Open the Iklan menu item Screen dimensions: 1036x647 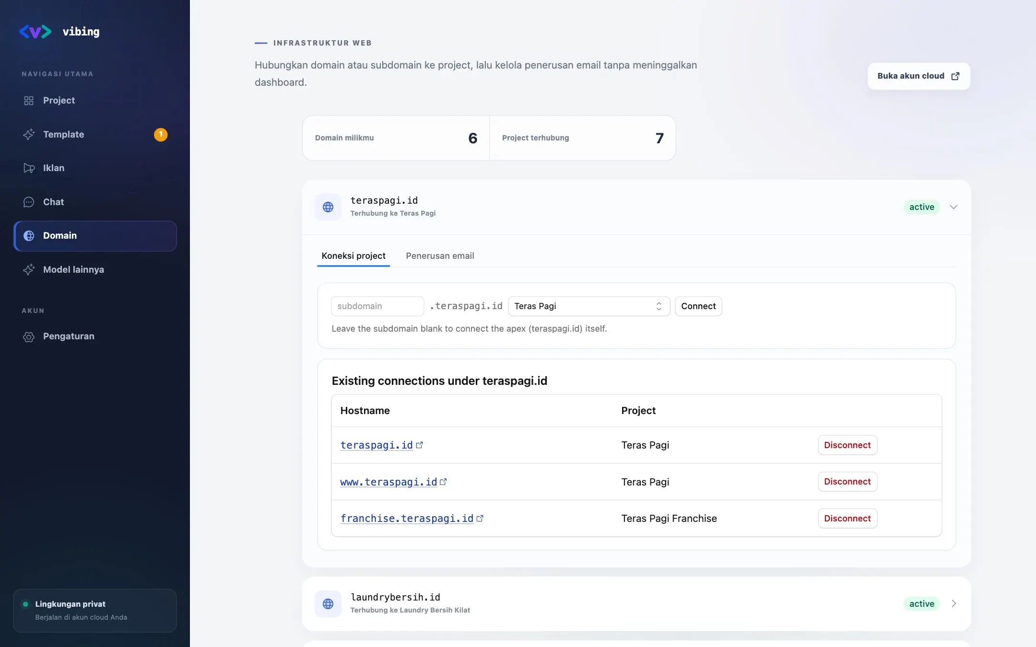(95, 168)
